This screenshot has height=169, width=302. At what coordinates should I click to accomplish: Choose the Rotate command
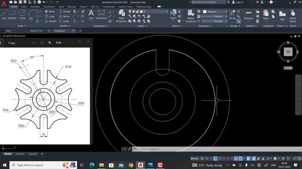coord(65,11)
